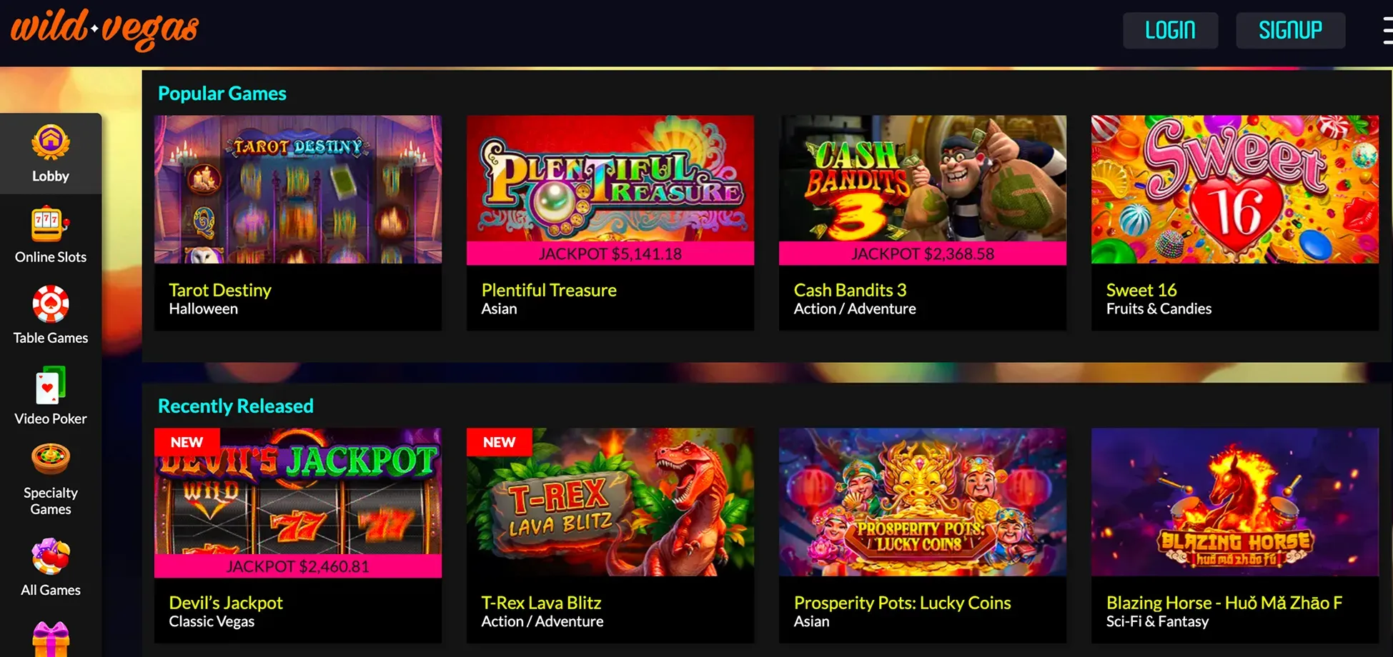Select the Blazing Horse game thumbnail
The image size is (1393, 657).
coord(1234,502)
